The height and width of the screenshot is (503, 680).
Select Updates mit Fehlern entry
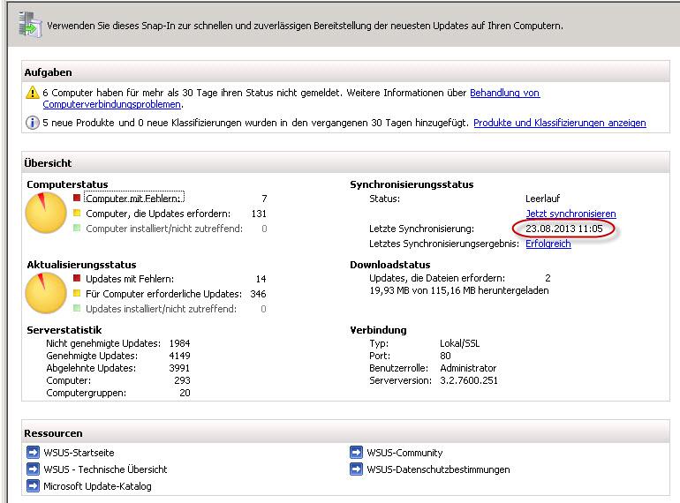coord(130,279)
